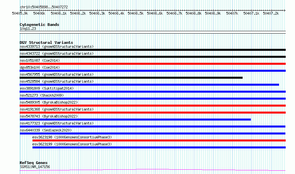Click the Cytogenetic Bands track title

[39, 25]
